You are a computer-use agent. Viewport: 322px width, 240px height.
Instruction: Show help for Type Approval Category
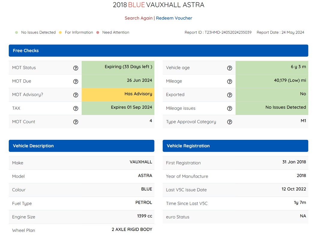pos(230,122)
